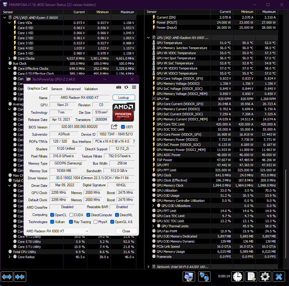Click the PCIe Link Speed icon

pyautogui.click(x=154, y=246)
